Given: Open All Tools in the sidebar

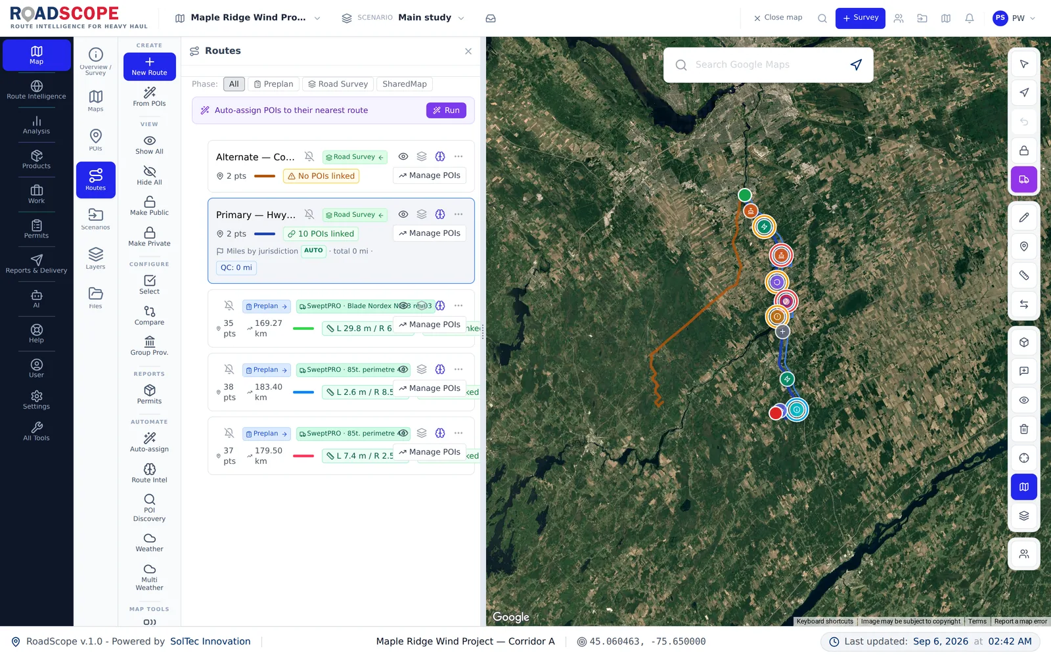Looking at the screenshot, I should point(36,432).
